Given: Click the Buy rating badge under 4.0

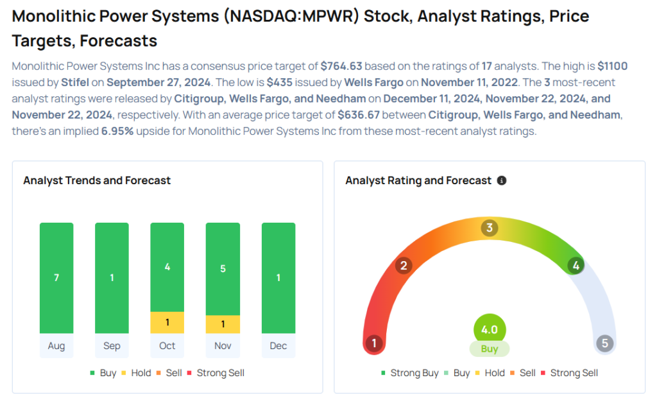Looking at the screenshot, I should pos(490,349).
